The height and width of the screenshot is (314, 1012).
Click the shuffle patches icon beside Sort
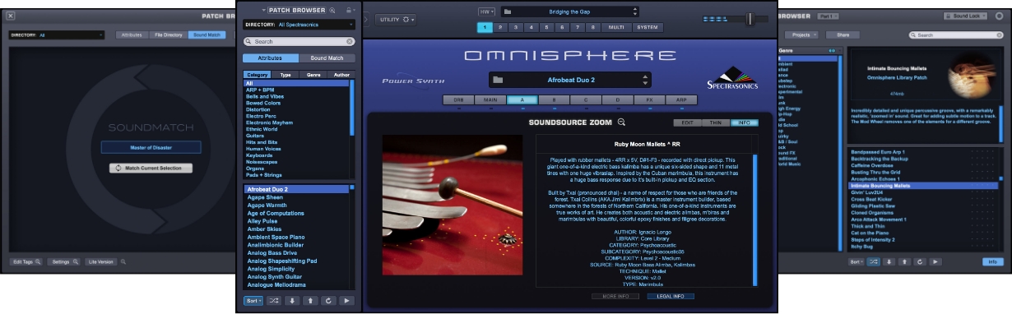(275, 301)
